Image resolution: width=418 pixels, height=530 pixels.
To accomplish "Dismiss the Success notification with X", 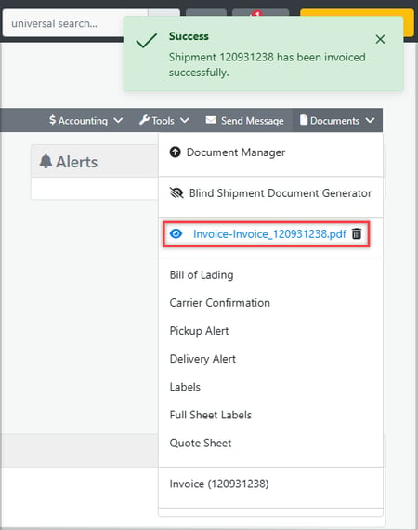I will point(380,39).
